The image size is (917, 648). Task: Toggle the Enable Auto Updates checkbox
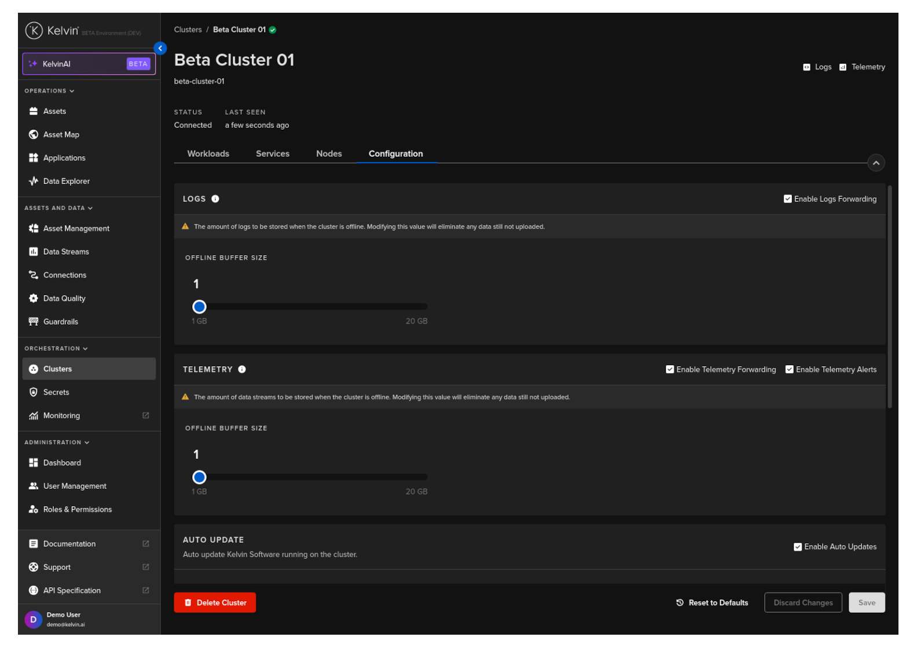pyautogui.click(x=798, y=547)
